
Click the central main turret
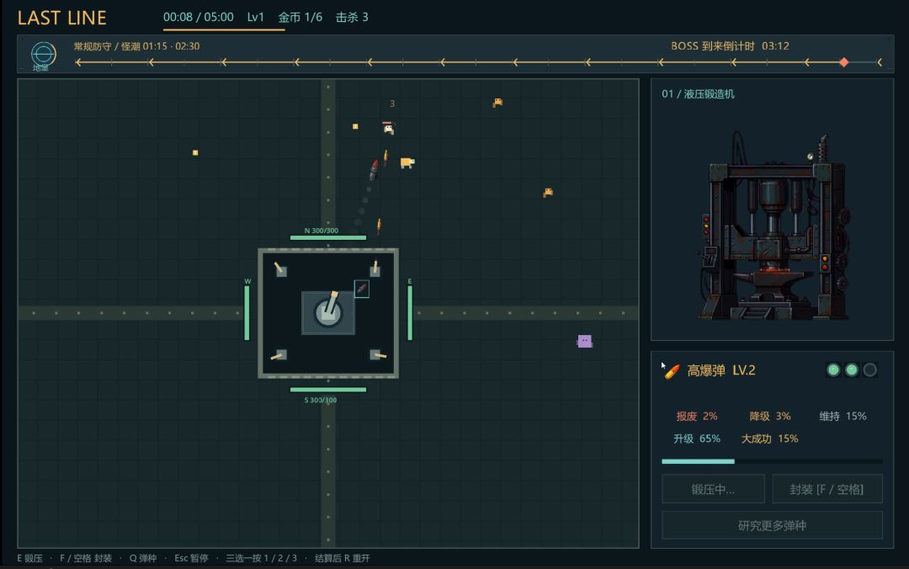(328, 311)
